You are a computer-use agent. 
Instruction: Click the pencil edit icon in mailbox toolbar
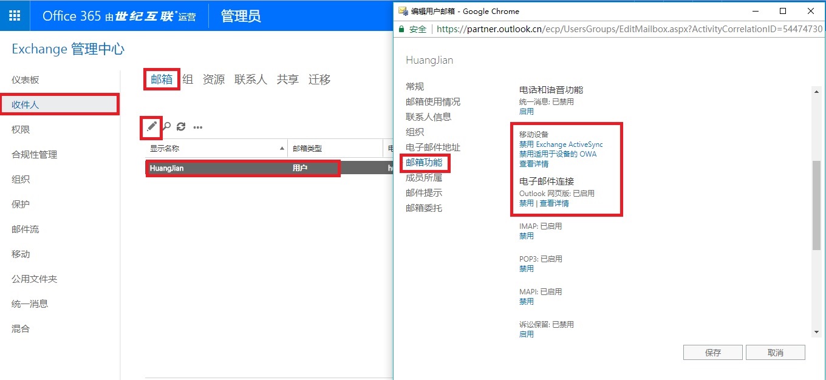point(152,126)
